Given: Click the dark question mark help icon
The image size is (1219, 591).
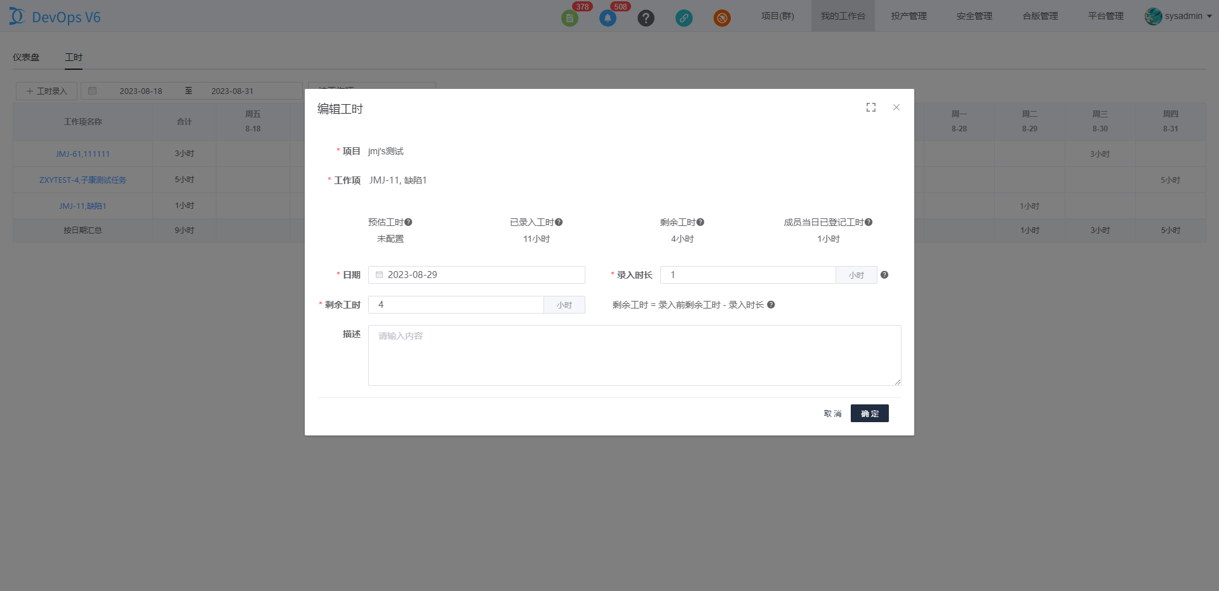Looking at the screenshot, I should pyautogui.click(x=646, y=18).
